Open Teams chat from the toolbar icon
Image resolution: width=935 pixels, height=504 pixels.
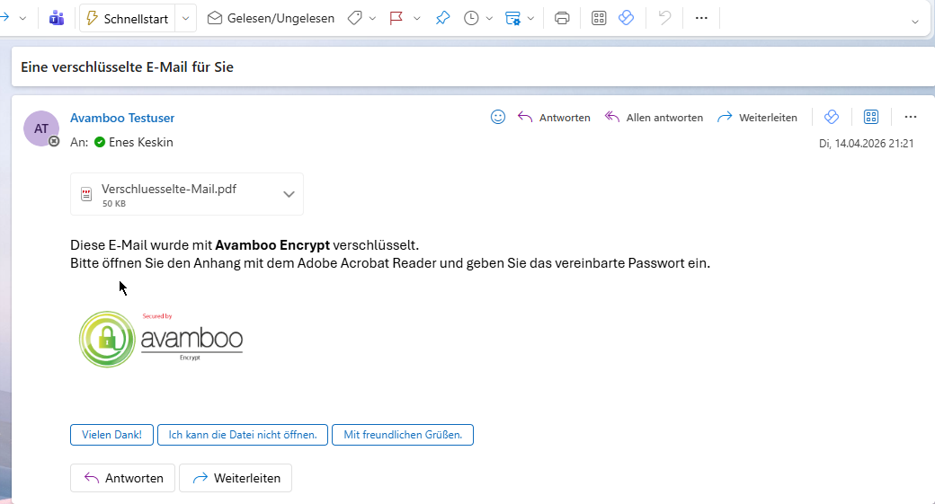tap(57, 19)
